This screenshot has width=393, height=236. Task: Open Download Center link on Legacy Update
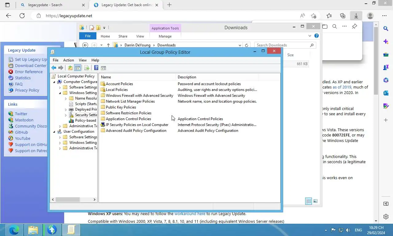31,66
